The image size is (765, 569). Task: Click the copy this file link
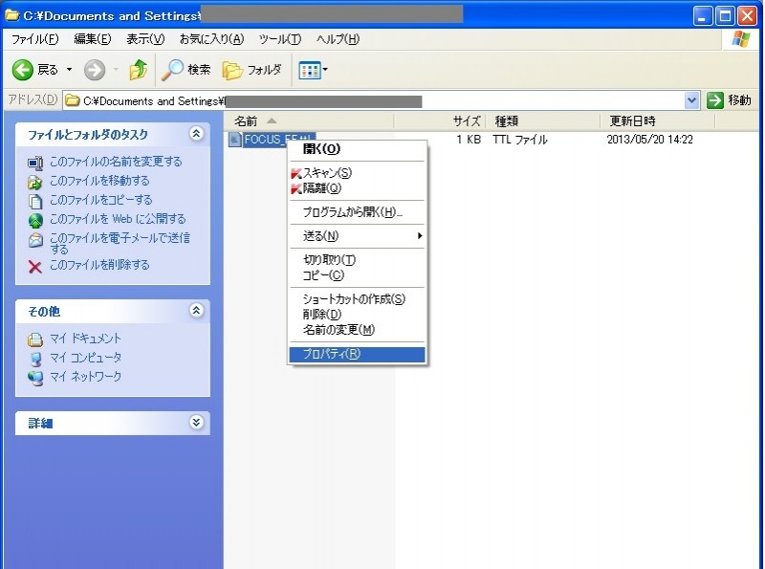(x=100, y=200)
